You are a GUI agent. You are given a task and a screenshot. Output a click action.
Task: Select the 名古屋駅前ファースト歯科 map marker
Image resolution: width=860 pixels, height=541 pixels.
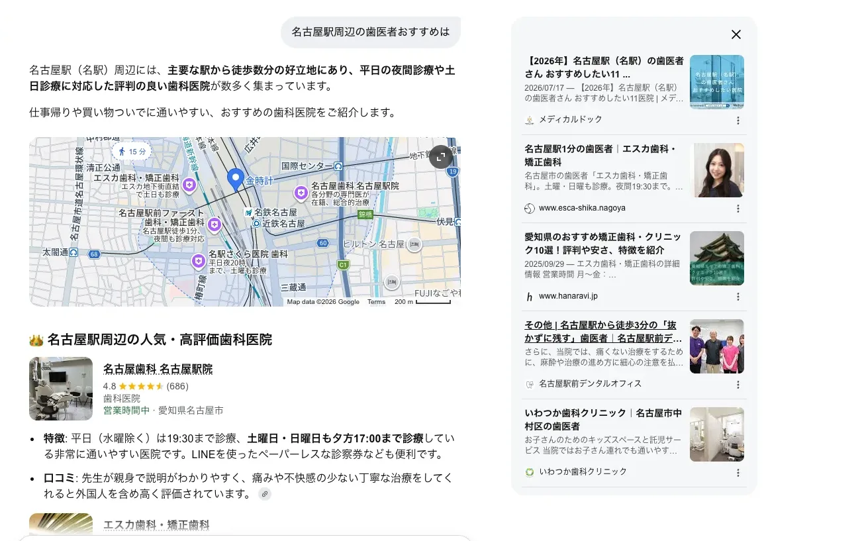pyautogui.click(x=214, y=225)
